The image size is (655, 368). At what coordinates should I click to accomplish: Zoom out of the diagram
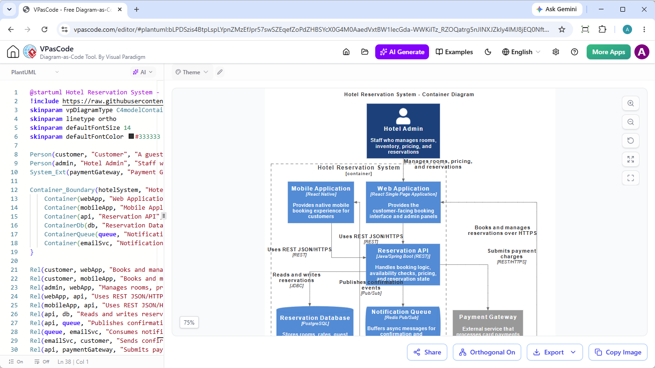[631, 122]
